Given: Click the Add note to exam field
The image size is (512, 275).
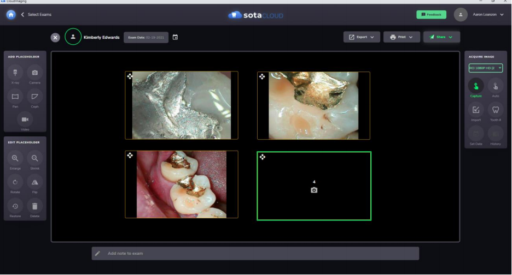Looking at the screenshot, I should (x=255, y=253).
